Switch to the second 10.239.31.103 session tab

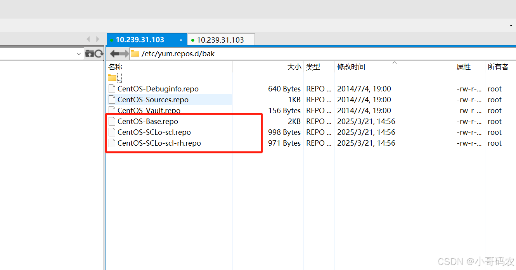pos(221,39)
